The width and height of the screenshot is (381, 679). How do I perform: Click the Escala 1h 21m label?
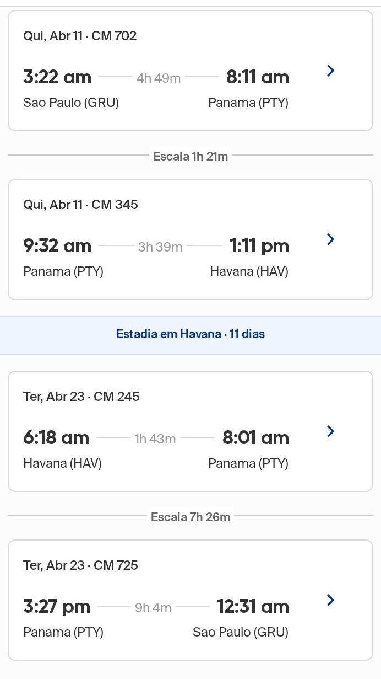click(x=190, y=156)
